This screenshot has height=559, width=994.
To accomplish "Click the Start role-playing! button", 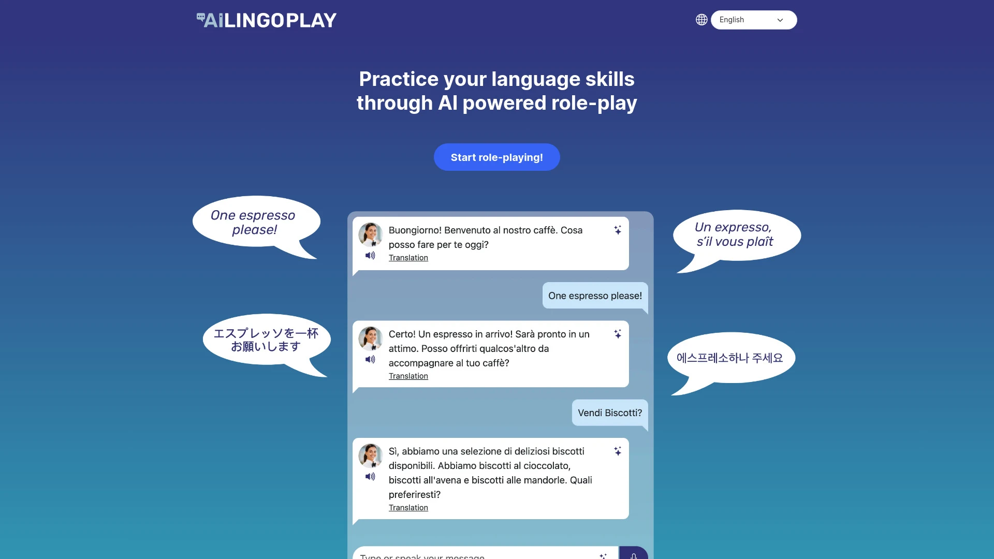I will tap(496, 156).
